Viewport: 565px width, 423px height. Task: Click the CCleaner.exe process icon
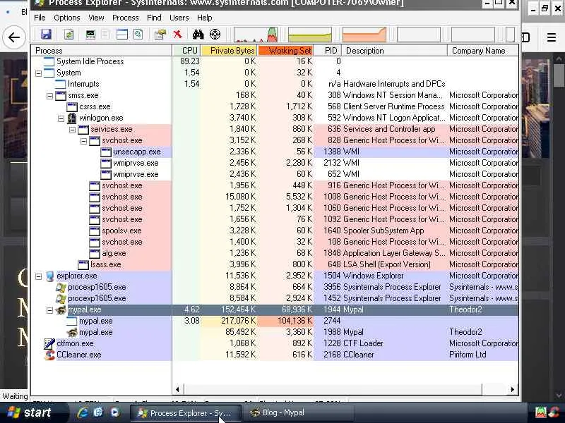click(49, 355)
